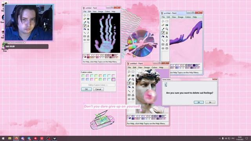
Task: Select the Line tool in David statue Paint window
Action: [x=129, y=91]
